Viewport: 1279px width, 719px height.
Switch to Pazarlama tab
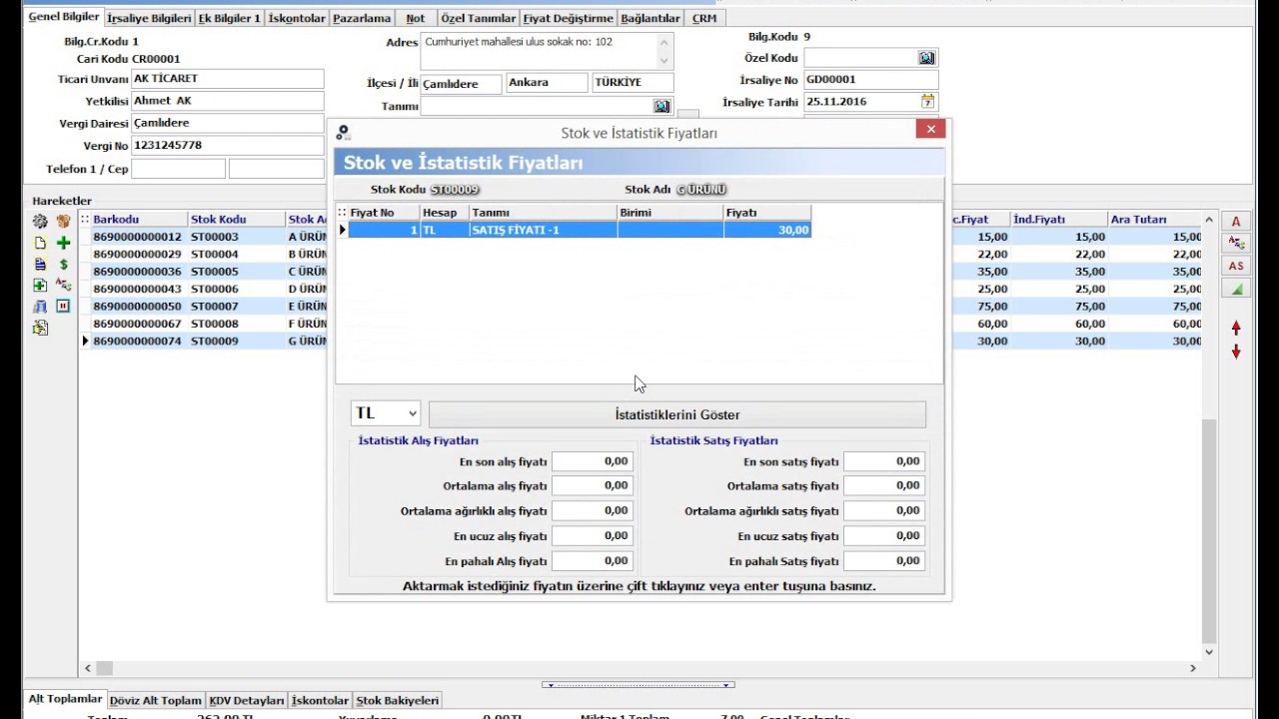[362, 18]
